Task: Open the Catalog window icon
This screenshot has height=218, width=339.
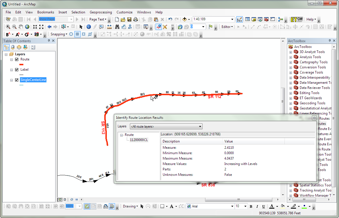Action: (x=254, y=19)
